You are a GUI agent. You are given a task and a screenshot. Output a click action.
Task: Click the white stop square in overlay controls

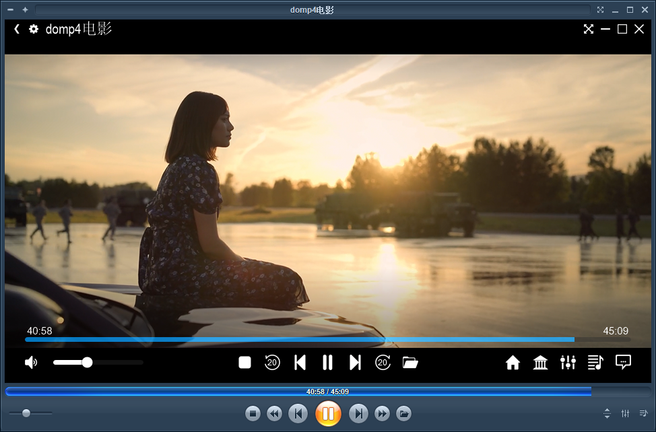click(x=244, y=363)
